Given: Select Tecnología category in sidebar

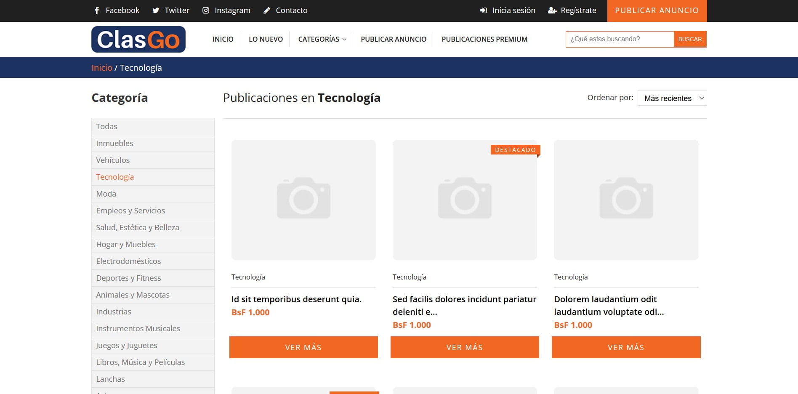Looking at the screenshot, I should [153, 177].
